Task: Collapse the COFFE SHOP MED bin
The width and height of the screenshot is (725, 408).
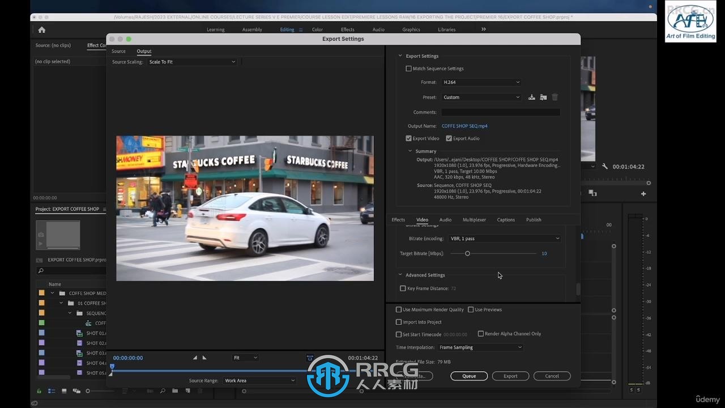Action: (53, 293)
